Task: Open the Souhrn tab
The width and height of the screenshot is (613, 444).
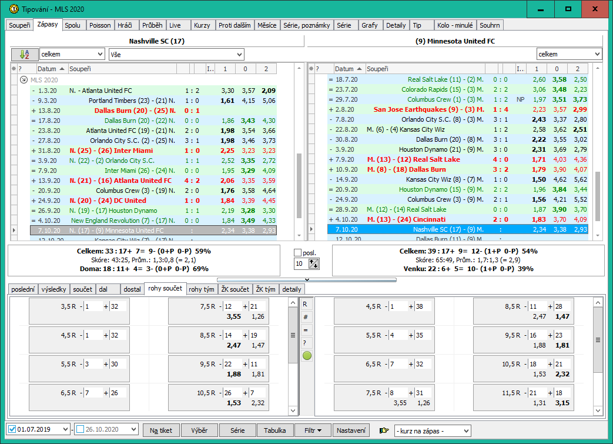Action: tap(490, 25)
